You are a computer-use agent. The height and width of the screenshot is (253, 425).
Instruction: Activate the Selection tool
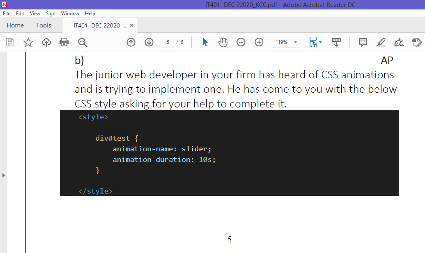(x=204, y=42)
